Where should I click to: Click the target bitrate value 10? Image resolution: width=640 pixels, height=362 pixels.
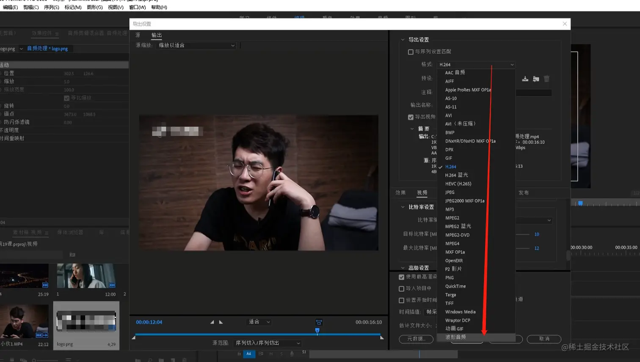tap(537, 234)
